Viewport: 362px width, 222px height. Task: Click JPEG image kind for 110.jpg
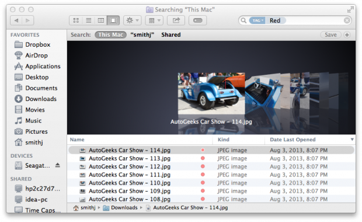pyautogui.click(x=232, y=183)
